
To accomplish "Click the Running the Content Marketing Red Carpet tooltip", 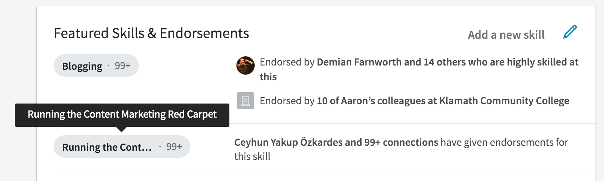I will pyautogui.click(x=122, y=115).
